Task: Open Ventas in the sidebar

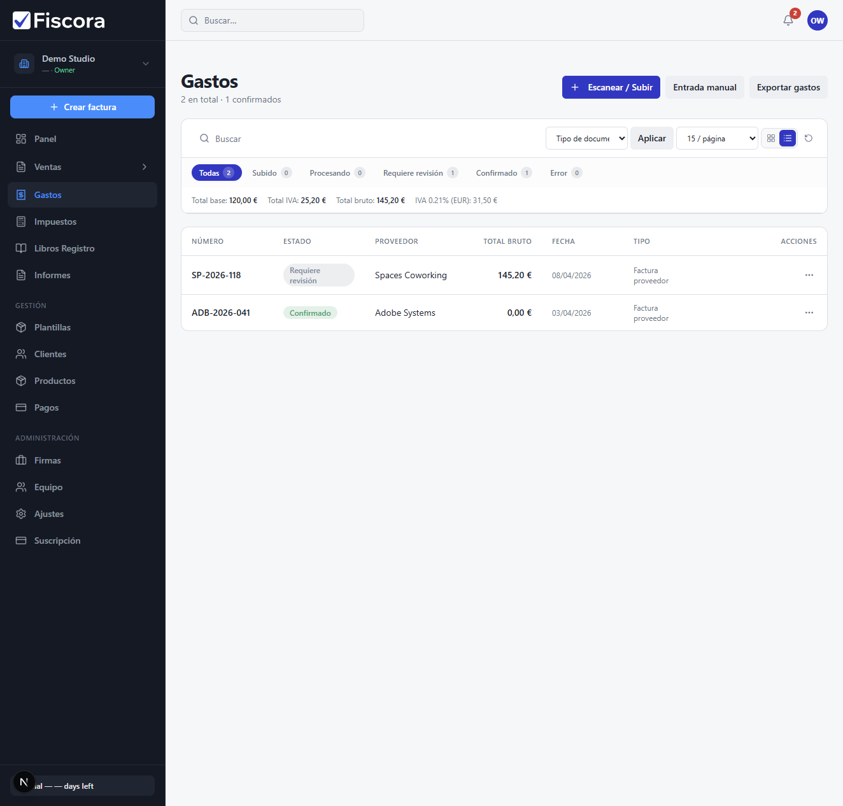Action: click(x=82, y=167)
